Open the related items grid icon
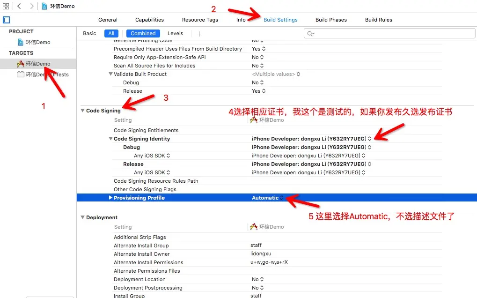 pyautogui.click(x=6, y=6)
